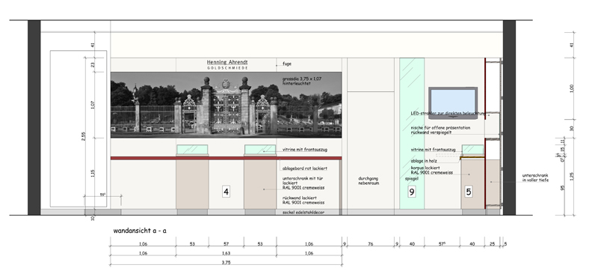Image resolution: width=598 pixels, height=271 pixels.
Task: Click the 'sockel edelstahldecor' label
Action: click(303, 212)
